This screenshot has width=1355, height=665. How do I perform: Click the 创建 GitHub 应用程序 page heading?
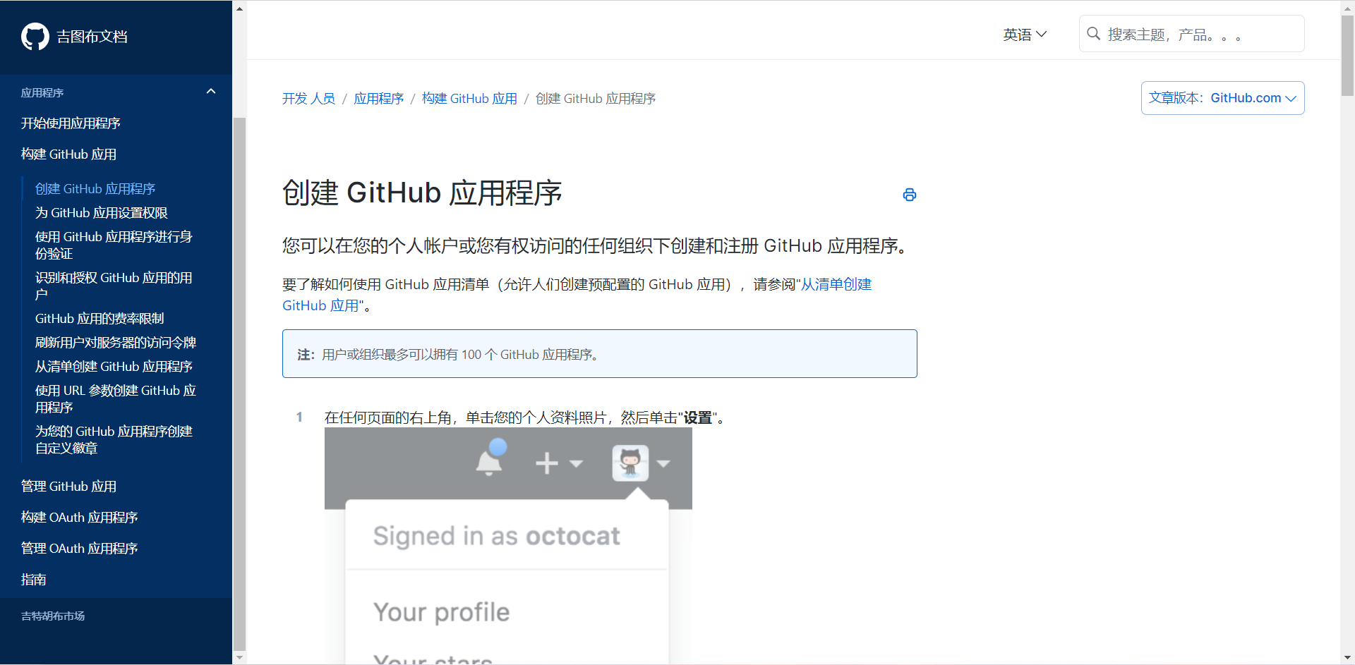(x=422, y=193)
